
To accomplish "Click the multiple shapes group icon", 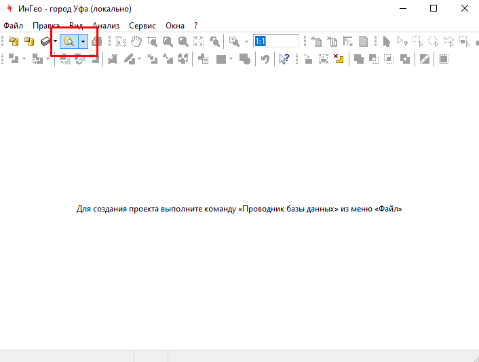I will coord(183,59).
